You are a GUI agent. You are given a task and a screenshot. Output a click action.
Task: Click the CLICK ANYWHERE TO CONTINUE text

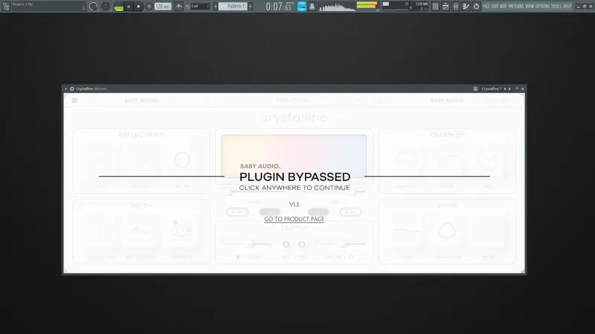(x=295, y=188)
